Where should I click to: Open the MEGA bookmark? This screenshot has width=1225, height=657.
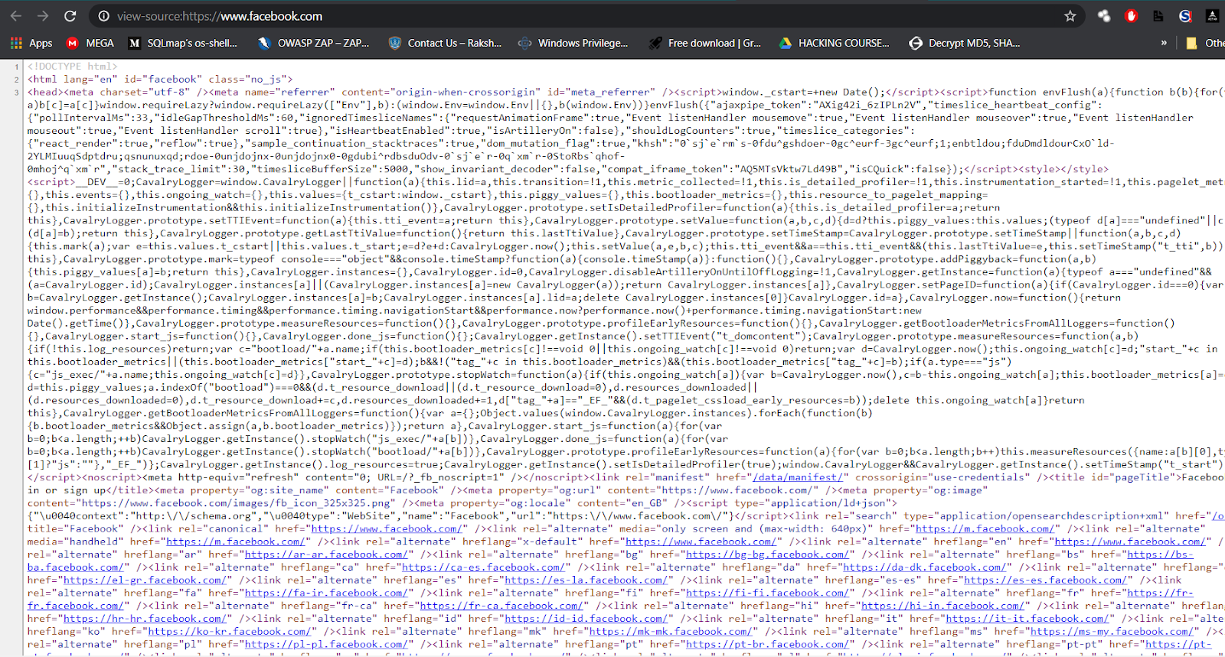point(90,44)
